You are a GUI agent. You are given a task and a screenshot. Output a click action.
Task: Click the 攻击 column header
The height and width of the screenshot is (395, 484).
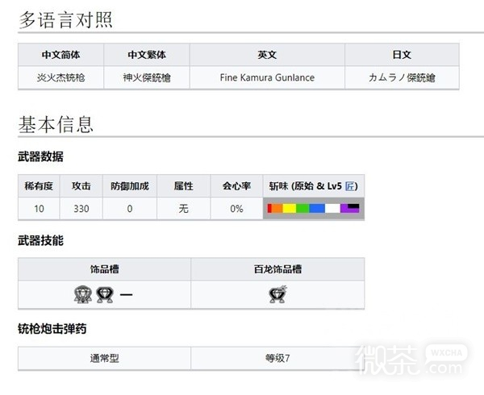(x=81, y=186)
